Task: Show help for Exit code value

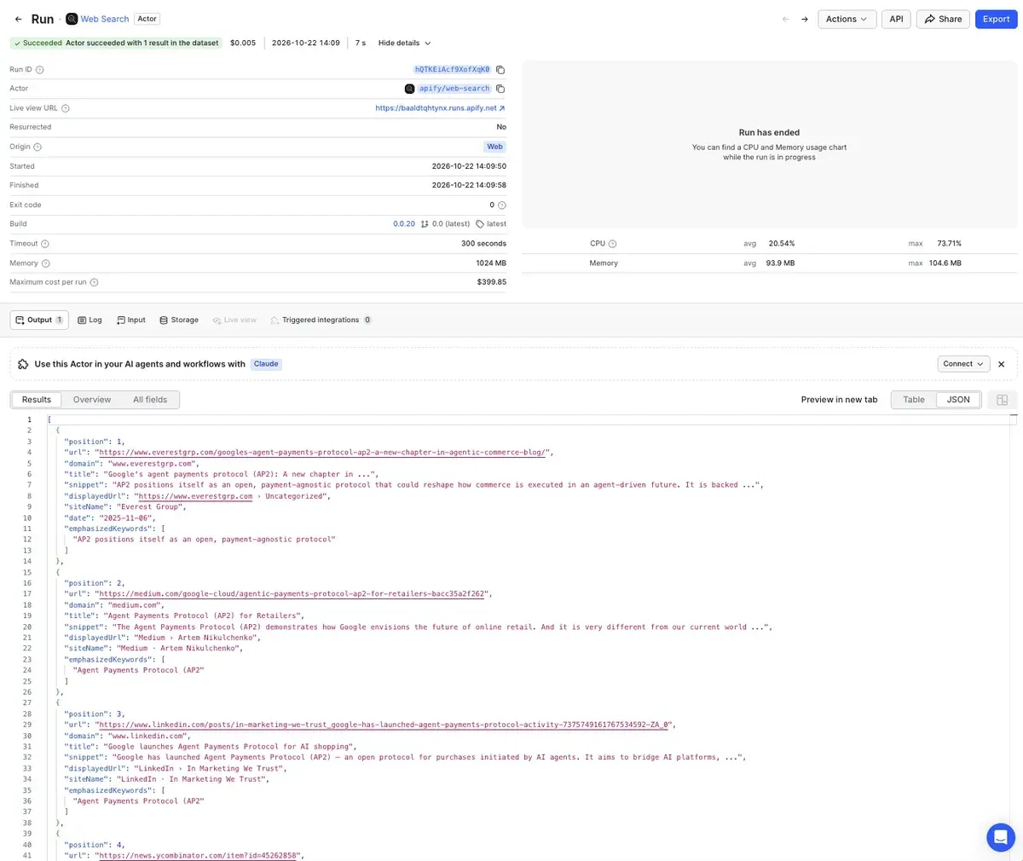Action: 502,205
